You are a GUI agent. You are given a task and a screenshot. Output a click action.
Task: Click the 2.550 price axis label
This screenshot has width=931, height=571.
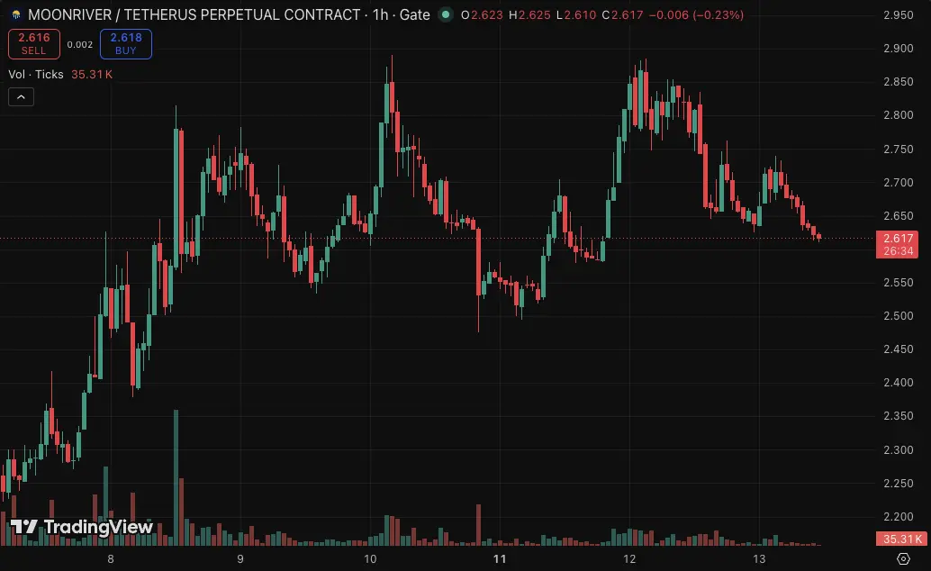point(899,282)
